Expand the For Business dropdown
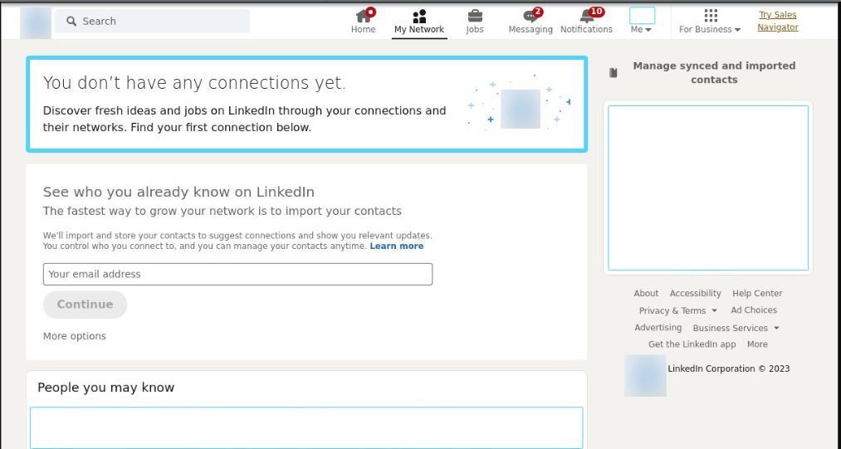Image resolution: width=841 pixels, height=449 pixels. 710,30
